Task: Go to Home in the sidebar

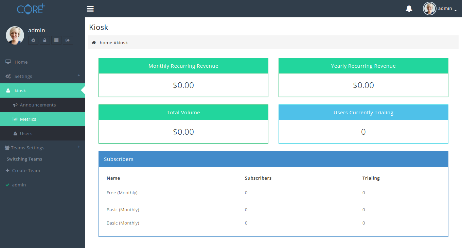Action: click(42, 62)
